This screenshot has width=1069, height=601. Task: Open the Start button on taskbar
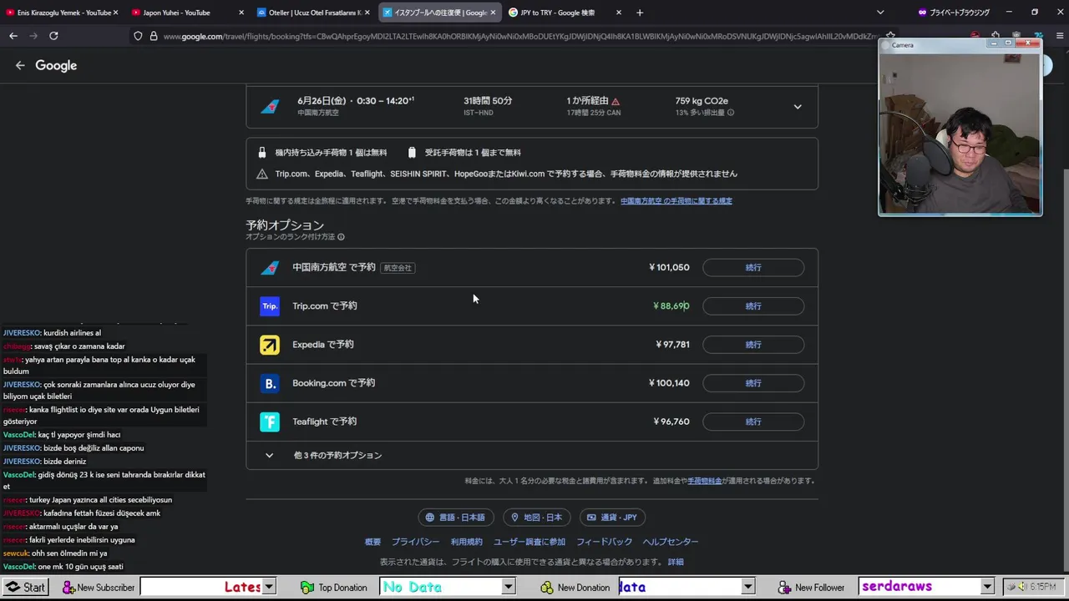coord(25,588)
